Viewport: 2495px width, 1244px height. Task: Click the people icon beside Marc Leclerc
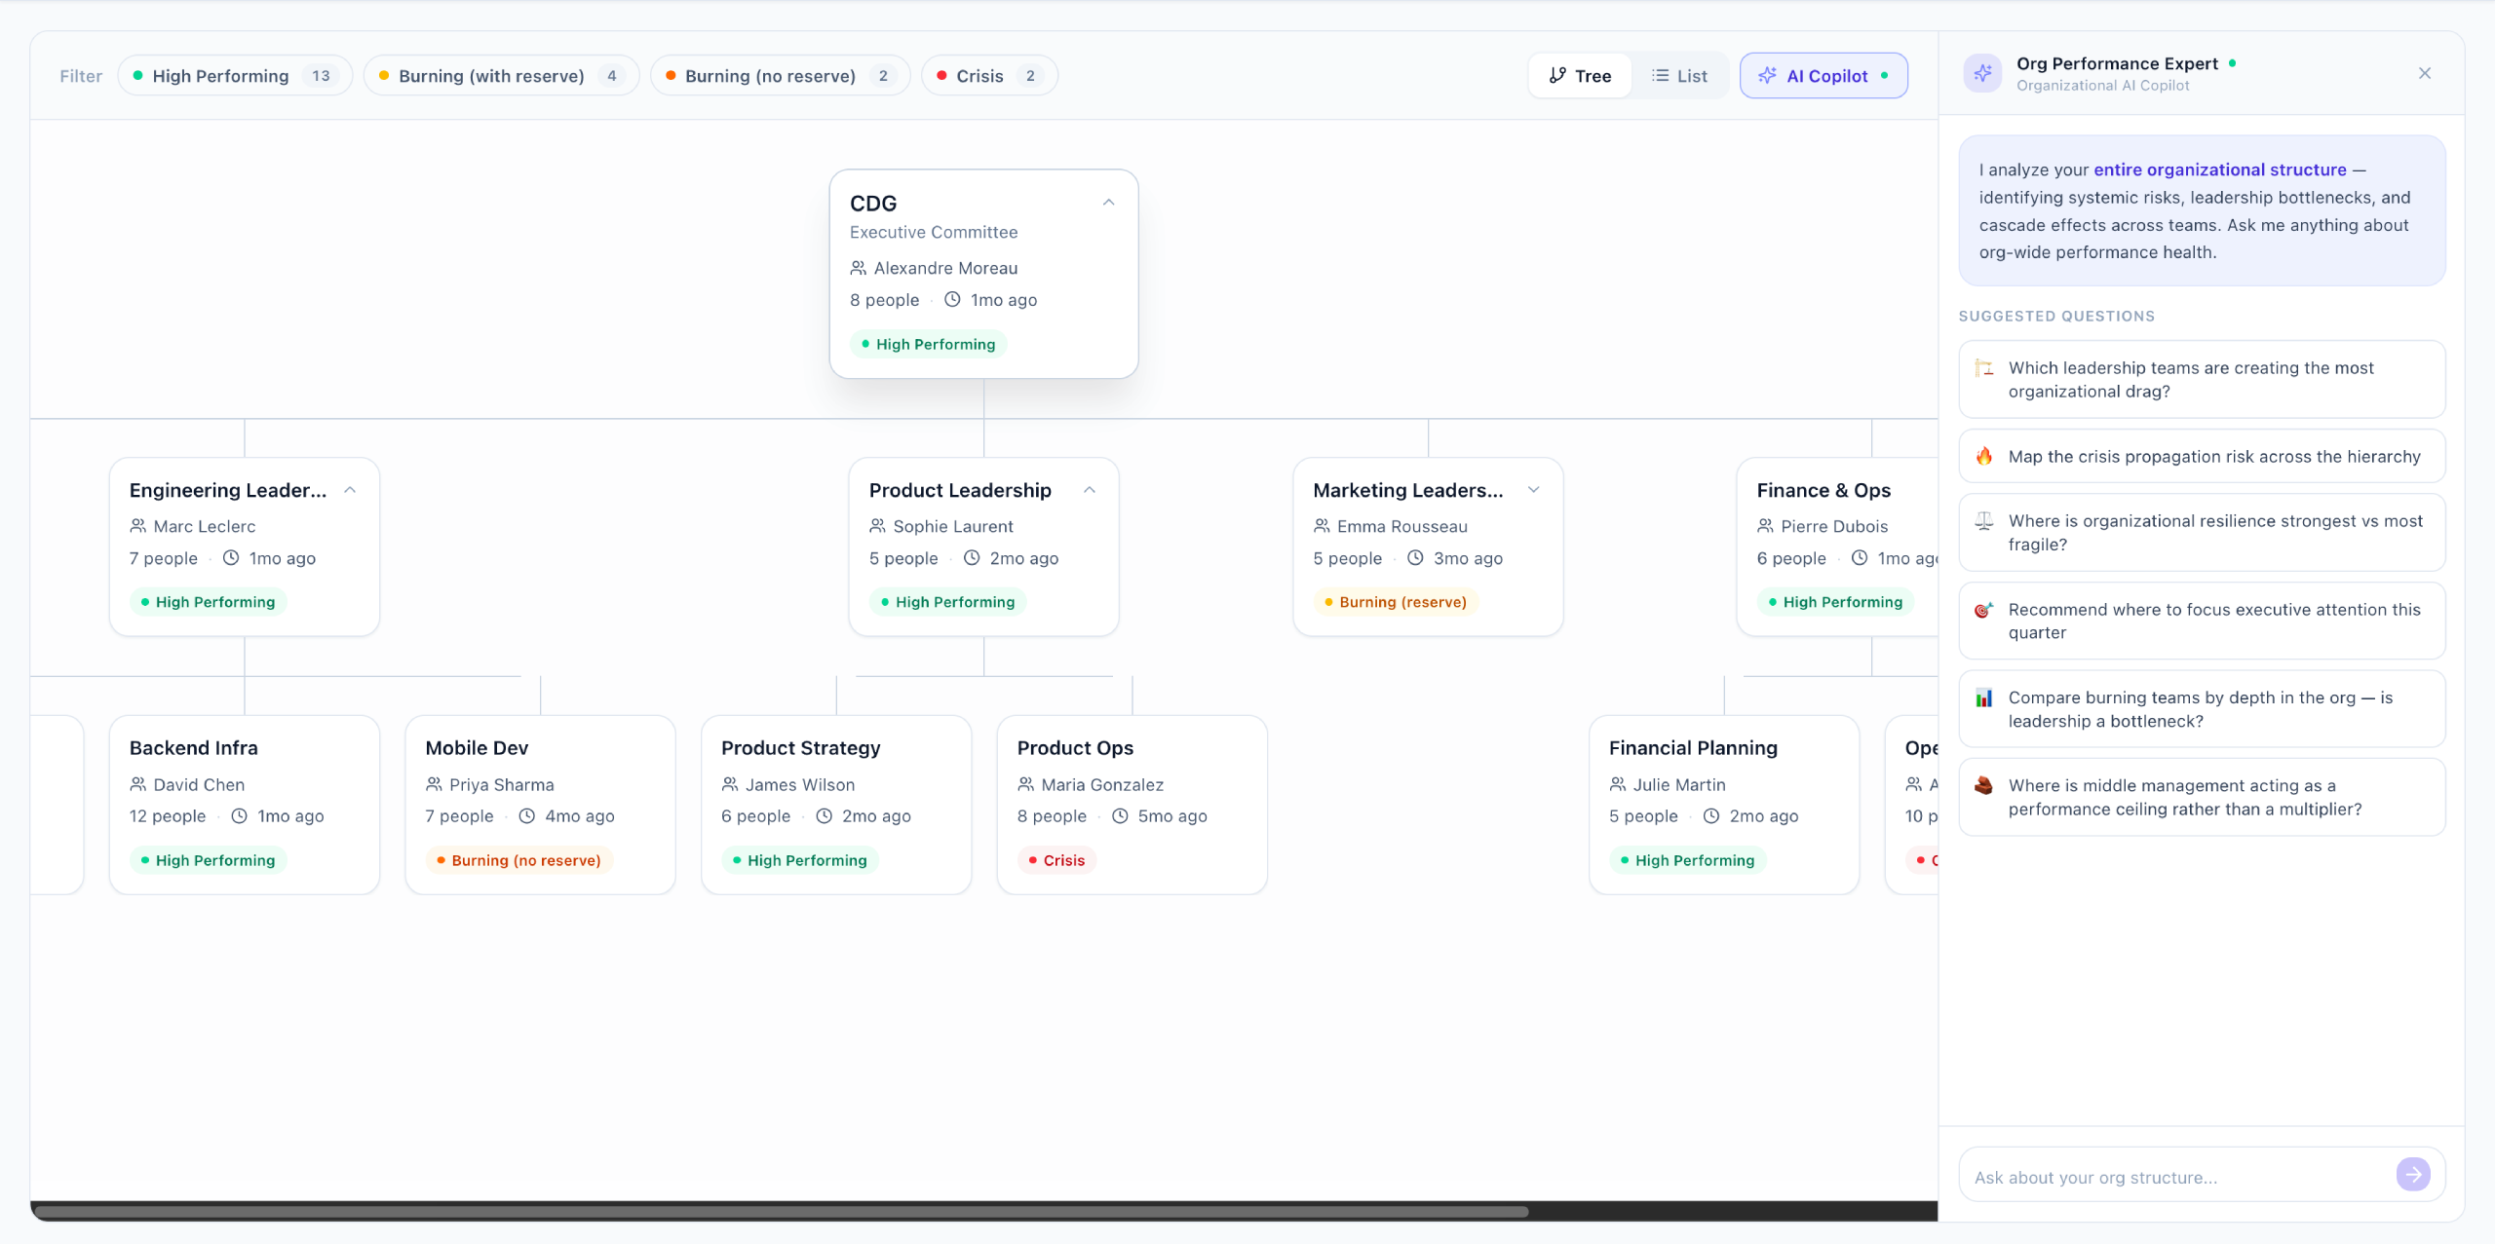point(137,526)
